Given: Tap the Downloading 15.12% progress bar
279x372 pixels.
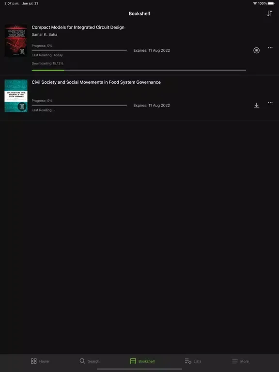Looking at the screenshot, I should [139, 70].
